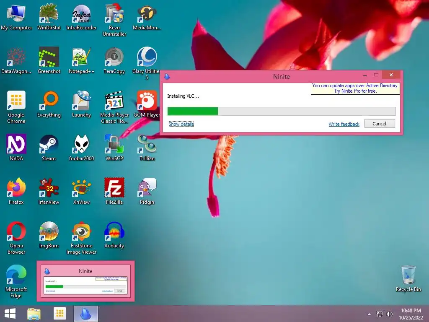Select the WinDirStat shortcut
The height and width of the screenshot is (322, 429).
[49, 18]
